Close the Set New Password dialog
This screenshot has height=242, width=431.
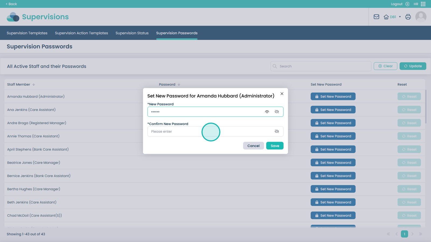(x=282, y=94)
